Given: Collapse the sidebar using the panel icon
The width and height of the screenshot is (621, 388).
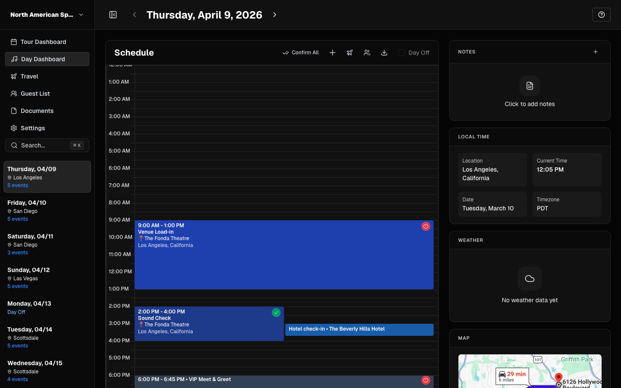Looking at the screenshot, I should click(113, 14).
